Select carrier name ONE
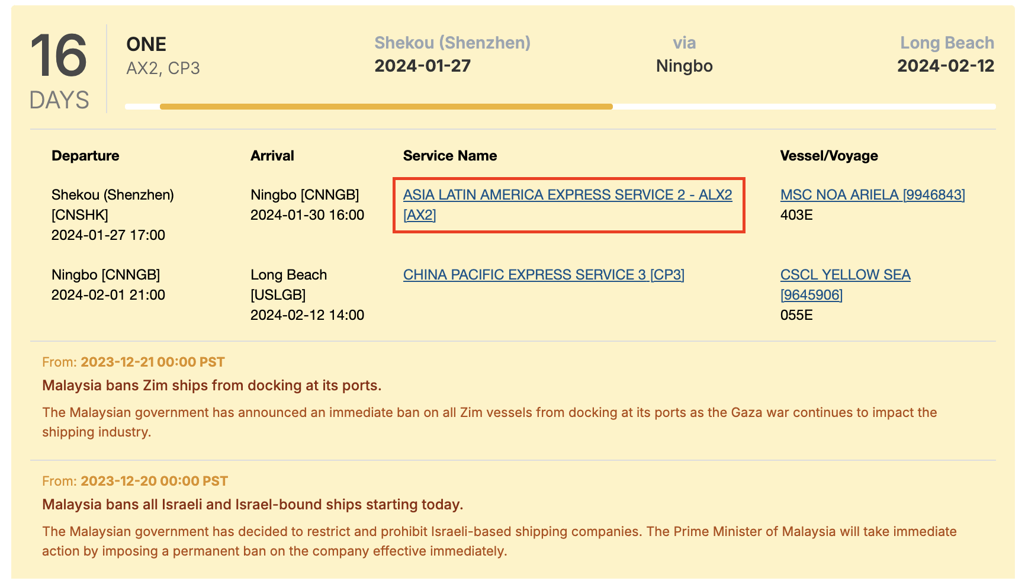Screen dimensions: 1025x584 pos(146,44)
